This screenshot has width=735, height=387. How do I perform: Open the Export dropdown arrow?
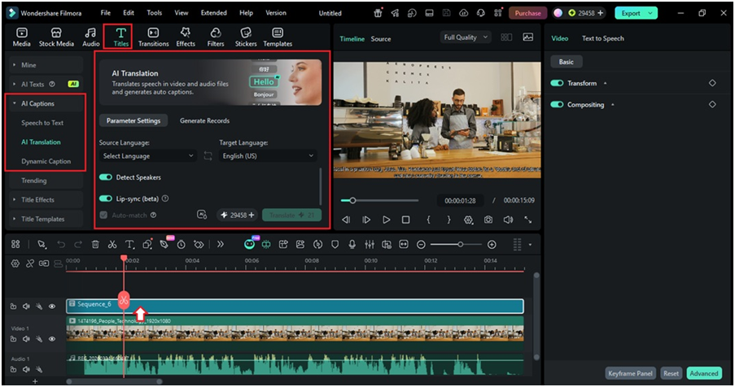click(650, 13)
